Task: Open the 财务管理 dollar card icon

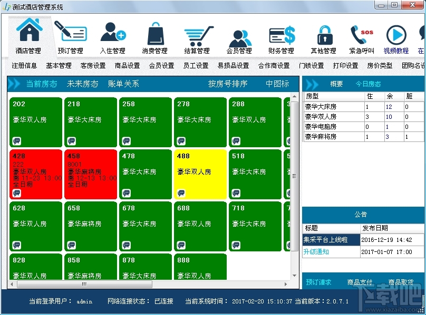Action: (282, 35)
